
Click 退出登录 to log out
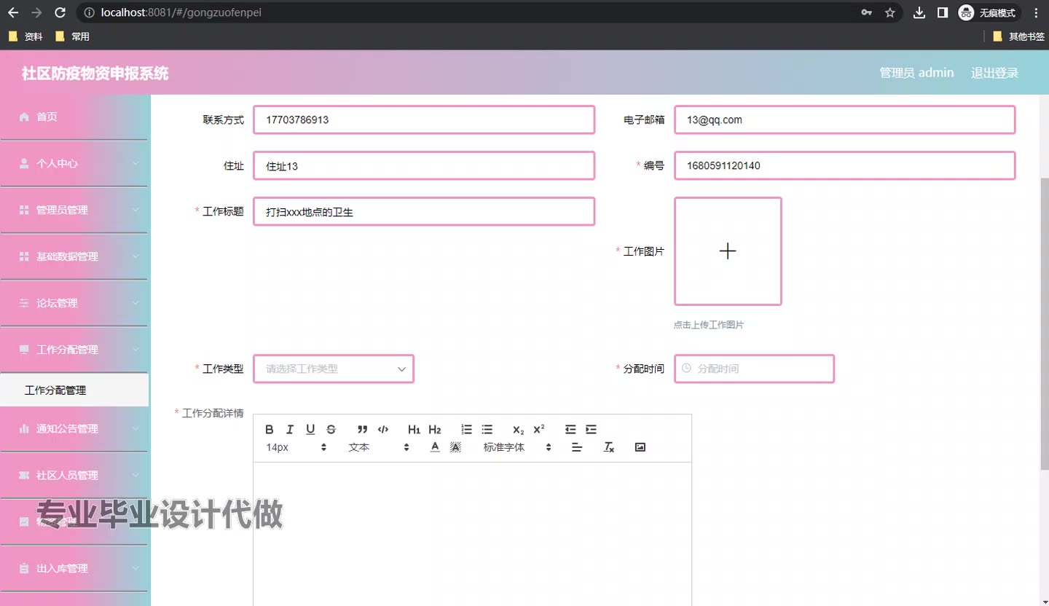[x=994, y=73]
